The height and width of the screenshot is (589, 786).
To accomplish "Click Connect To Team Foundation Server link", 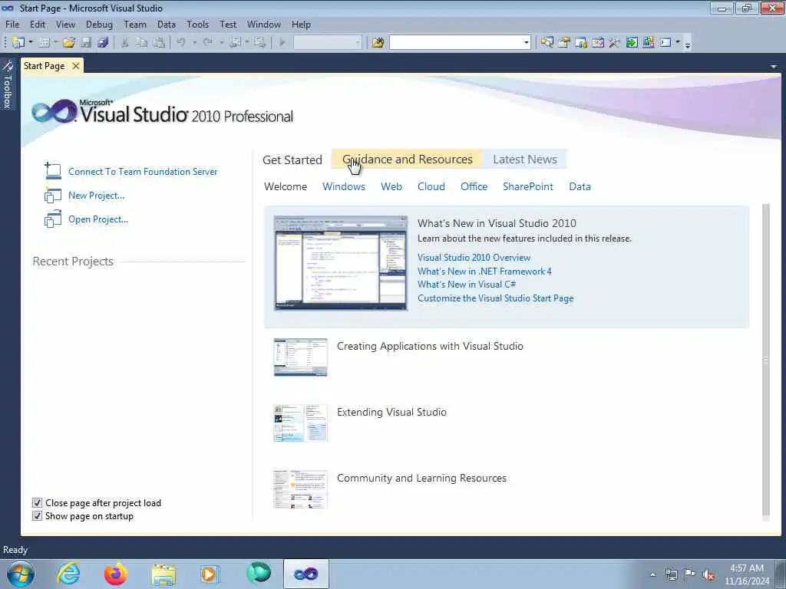I will click(143, 171).
